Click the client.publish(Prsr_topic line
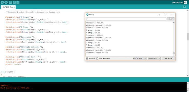This screenshot has height=92, width=189. [x=37, y=42]
